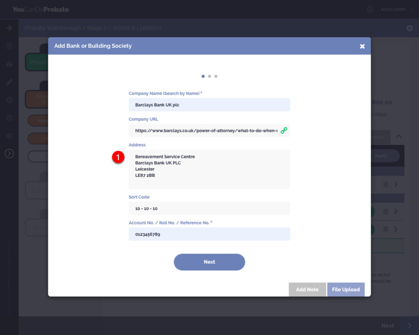419x335 pixels.
Task: Click the green link icon beside Company URL
Action: coord(284,130)
